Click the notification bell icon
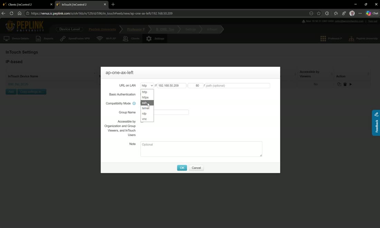 pyautogui.click(x=303, y=21)
